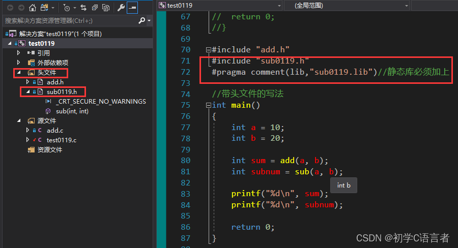The width and height of the screenshot is (458, 248).
Task: Expand the add.h header file node
Action: 28,82
